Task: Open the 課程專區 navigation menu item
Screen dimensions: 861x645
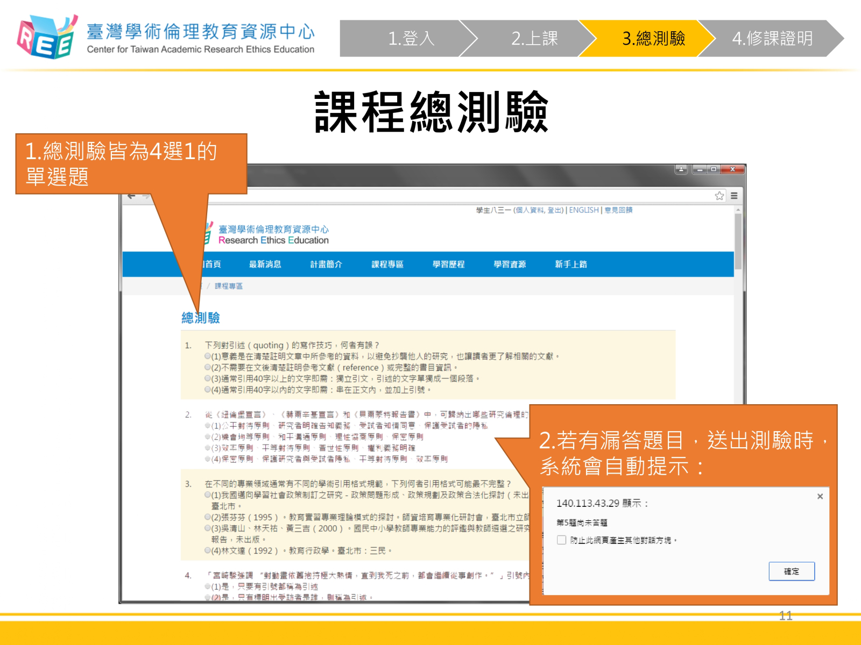Action: (387, 264)
